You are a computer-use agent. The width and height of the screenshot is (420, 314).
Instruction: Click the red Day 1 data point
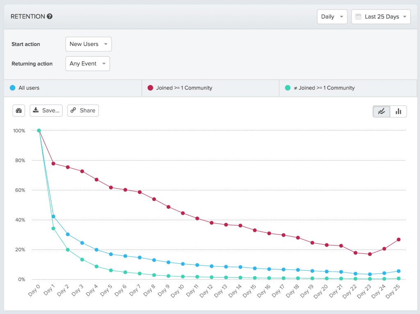53,163
